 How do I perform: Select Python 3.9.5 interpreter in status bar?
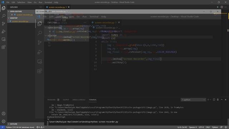[20, 127]
